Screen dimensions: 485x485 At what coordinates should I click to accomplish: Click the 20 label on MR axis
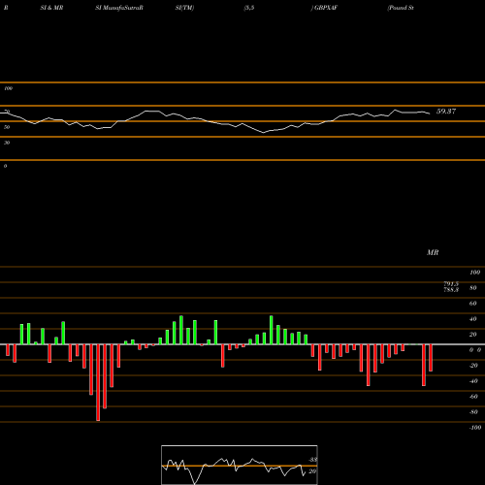(x=472, y=335)
